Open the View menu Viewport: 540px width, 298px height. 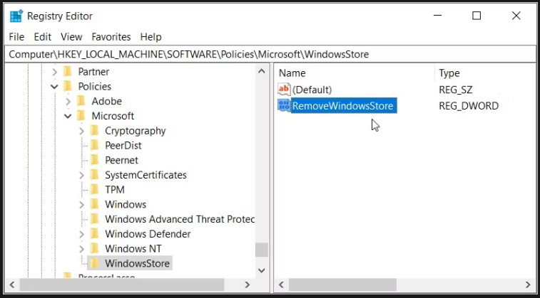[x=71, y=37]
